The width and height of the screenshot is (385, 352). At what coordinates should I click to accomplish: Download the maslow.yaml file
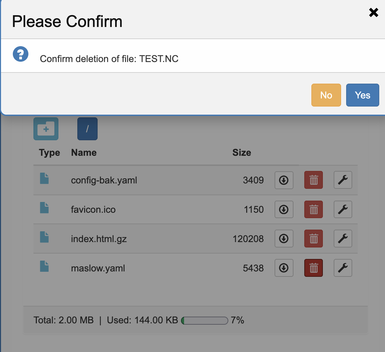(284, 268)
